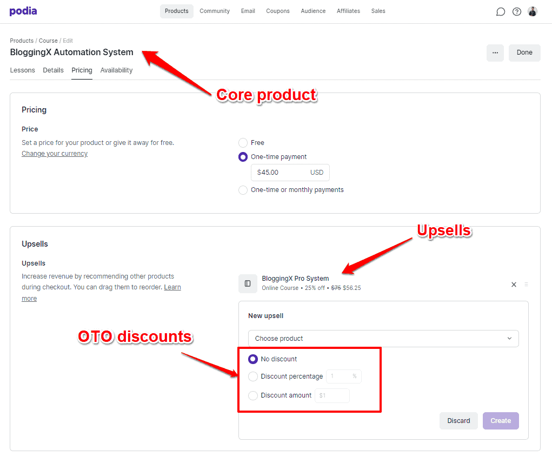
Task: Click the Podia logo
Action: tap(23, 11)
